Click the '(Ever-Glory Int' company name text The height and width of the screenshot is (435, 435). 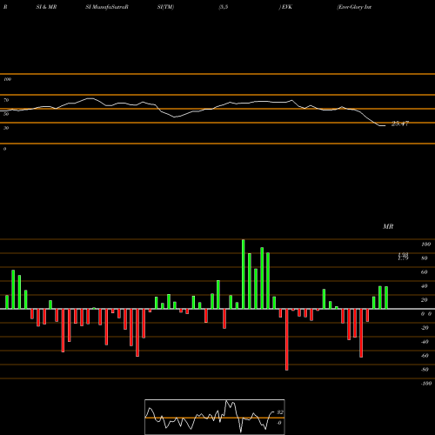point(354,7)
